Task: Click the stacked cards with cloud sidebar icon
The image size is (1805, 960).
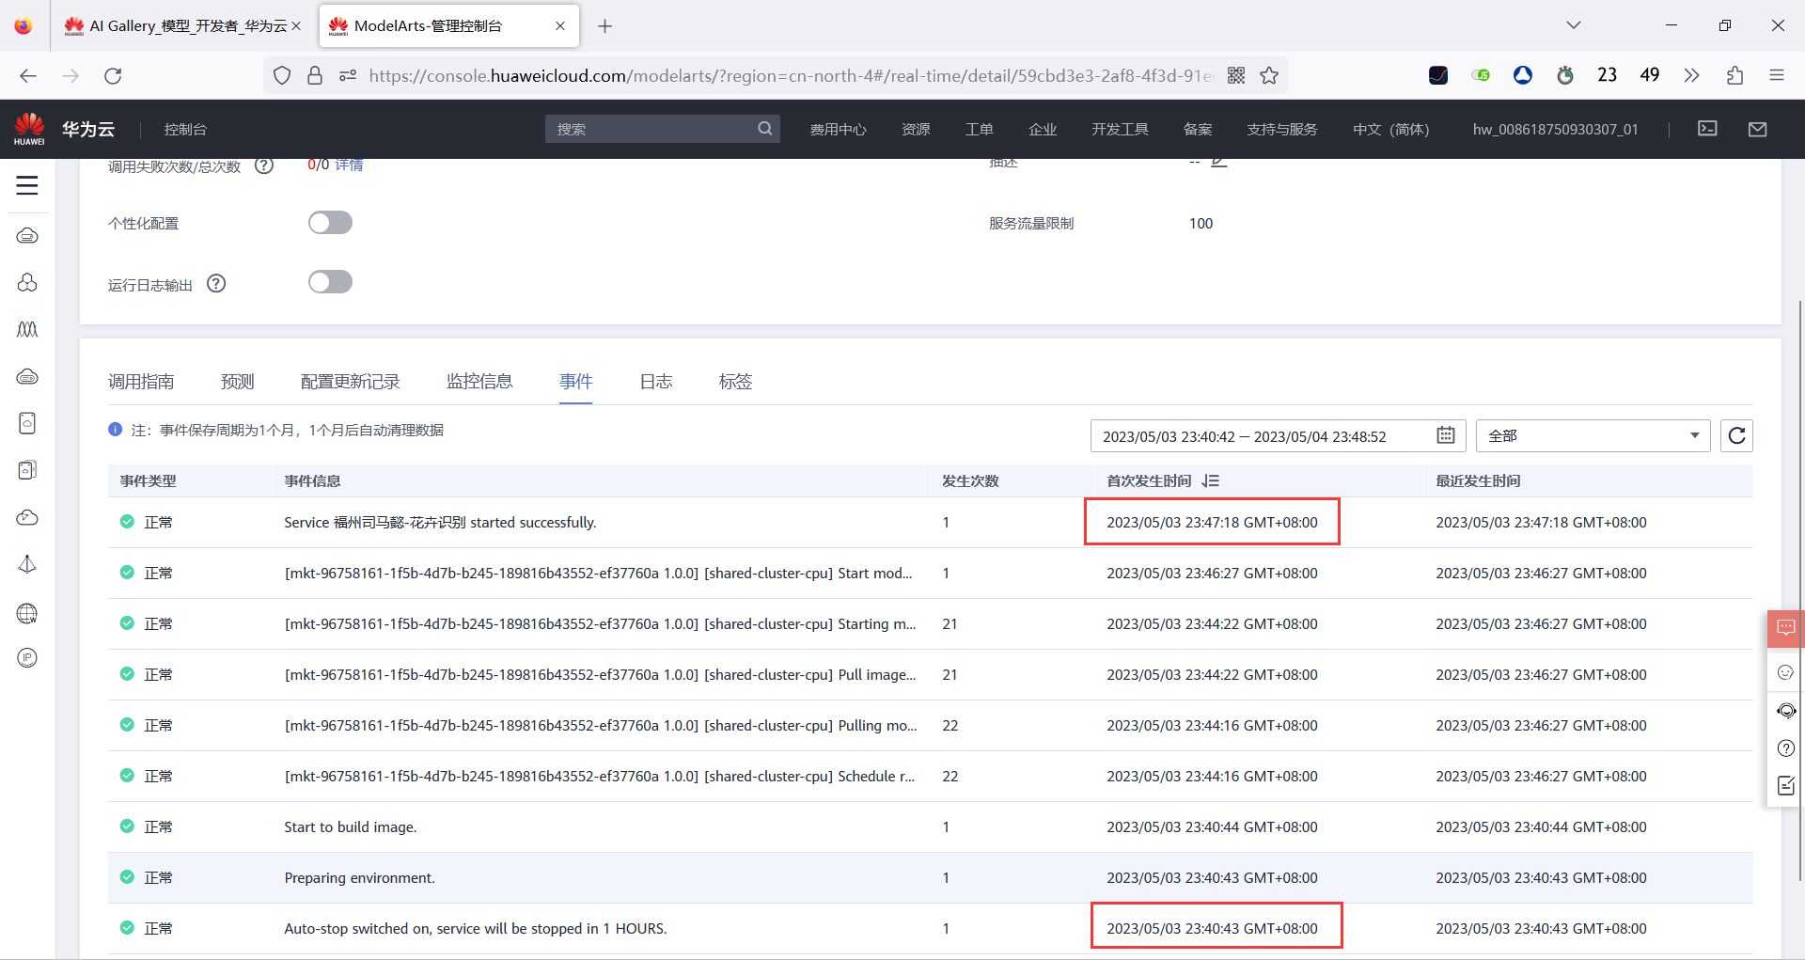Action: coord(27,470)
